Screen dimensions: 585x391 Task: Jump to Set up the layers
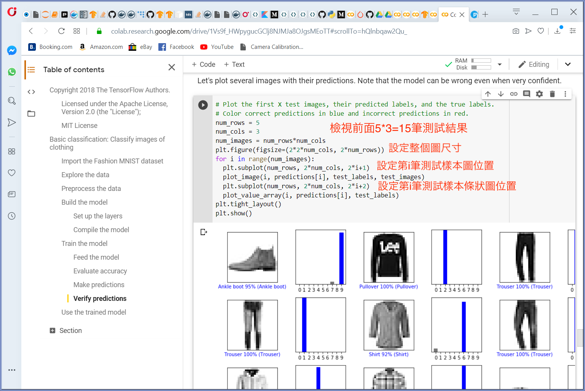pyautogui.click(x=98, y=216)
